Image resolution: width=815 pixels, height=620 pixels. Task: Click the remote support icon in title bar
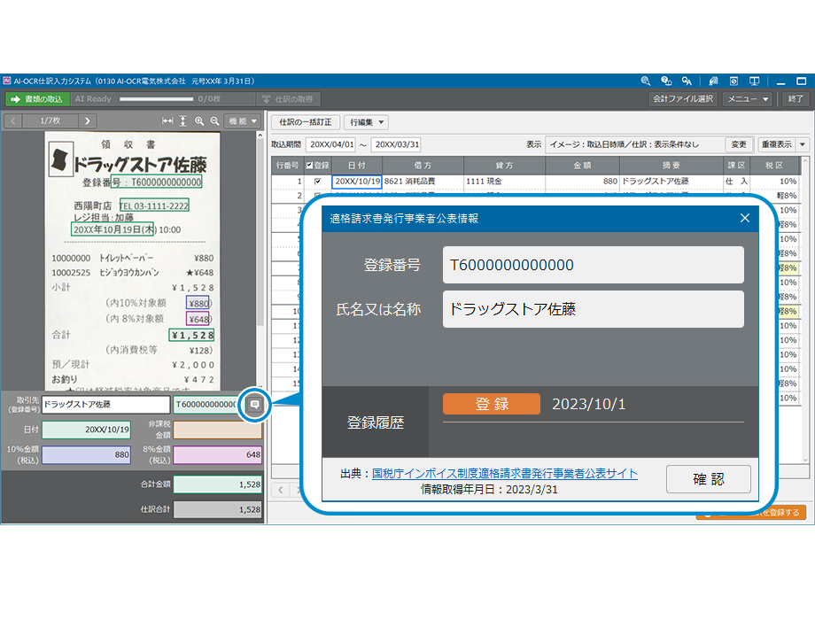[x=733, y=81]
